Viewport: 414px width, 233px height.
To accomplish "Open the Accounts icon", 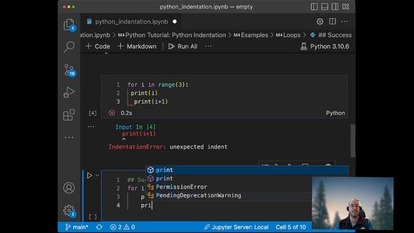I will pos(69,188).
